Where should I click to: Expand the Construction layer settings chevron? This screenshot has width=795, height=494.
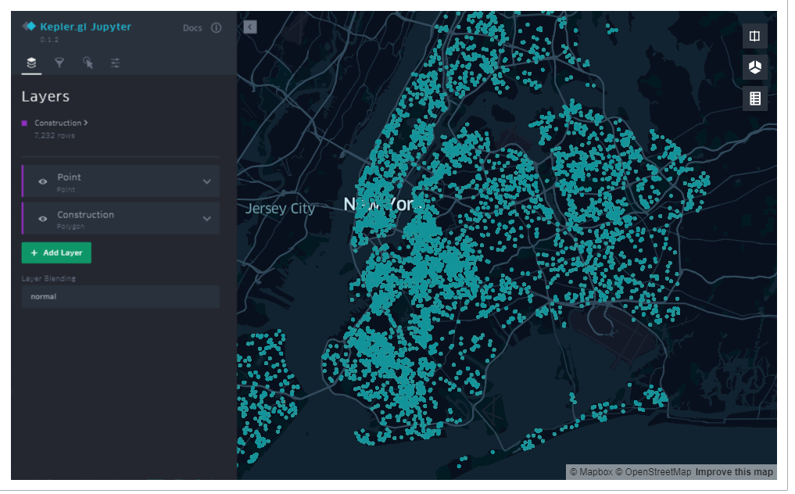click(x=206, y=219)
